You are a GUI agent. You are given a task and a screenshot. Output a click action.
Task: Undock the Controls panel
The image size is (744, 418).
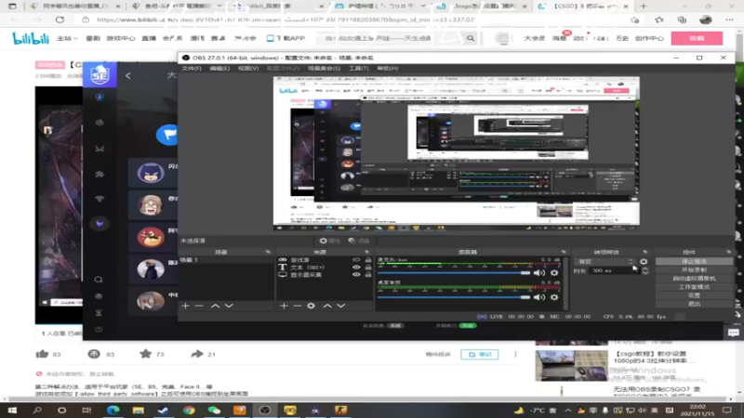pos(729,252)
